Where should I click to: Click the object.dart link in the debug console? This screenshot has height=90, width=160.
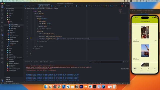125,69
